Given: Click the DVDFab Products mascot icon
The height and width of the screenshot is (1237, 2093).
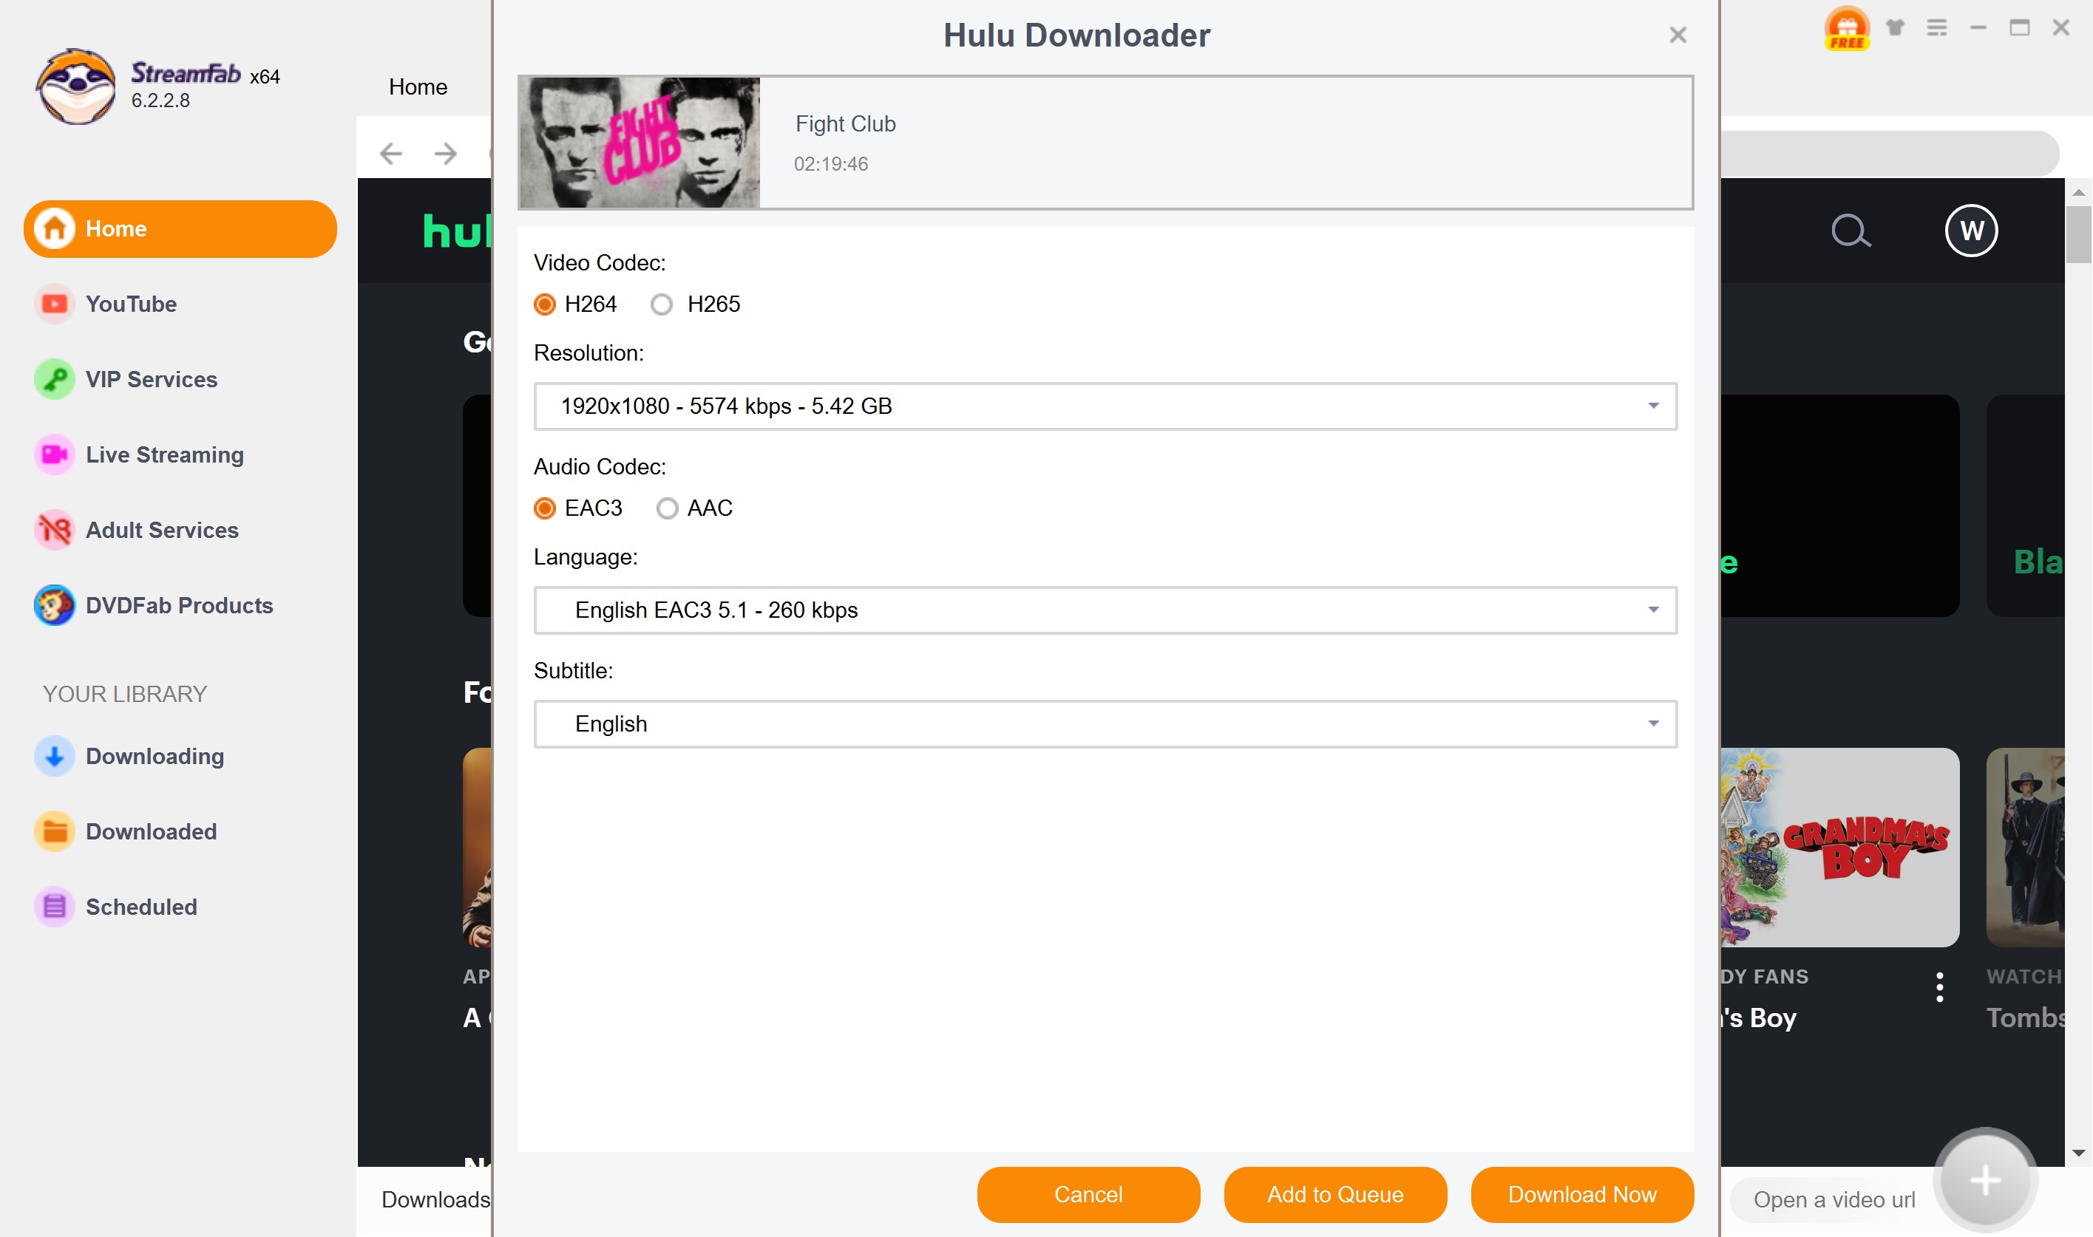Looking at the screenshot, I should tap(55, 605).
